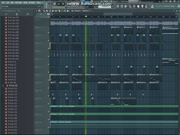
Task: Toggle mute dot for playlist Track 1
Action: [x=48, y=33]
